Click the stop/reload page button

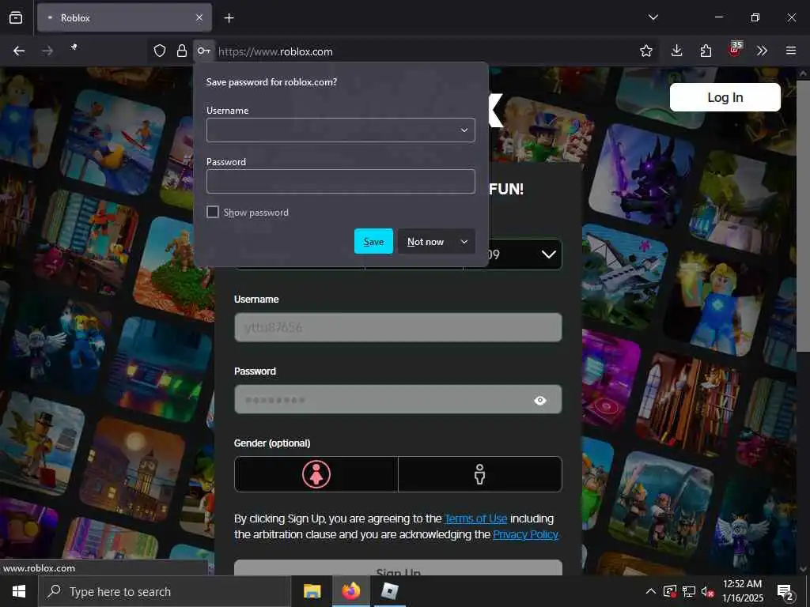click(74, 47)
